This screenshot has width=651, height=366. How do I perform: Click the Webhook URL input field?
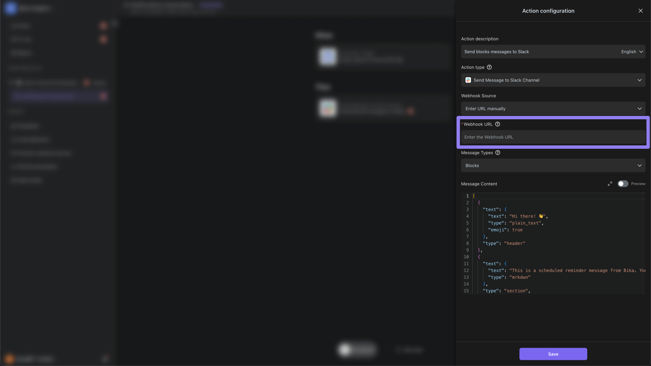tap(553, 137)
